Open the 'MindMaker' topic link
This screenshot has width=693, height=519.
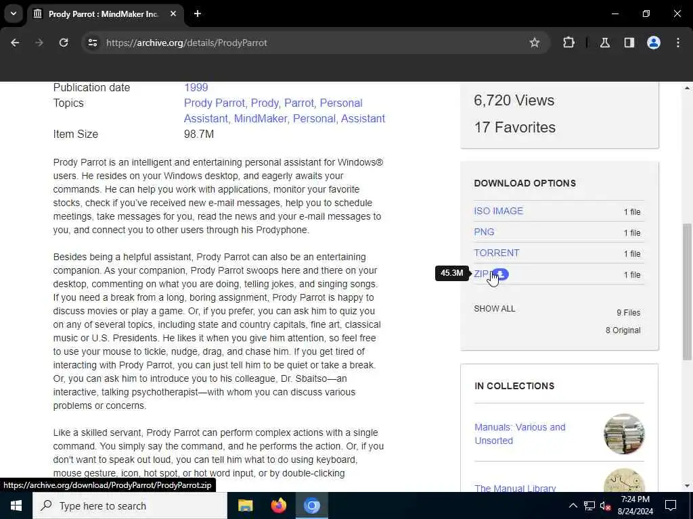click(261, 118)
